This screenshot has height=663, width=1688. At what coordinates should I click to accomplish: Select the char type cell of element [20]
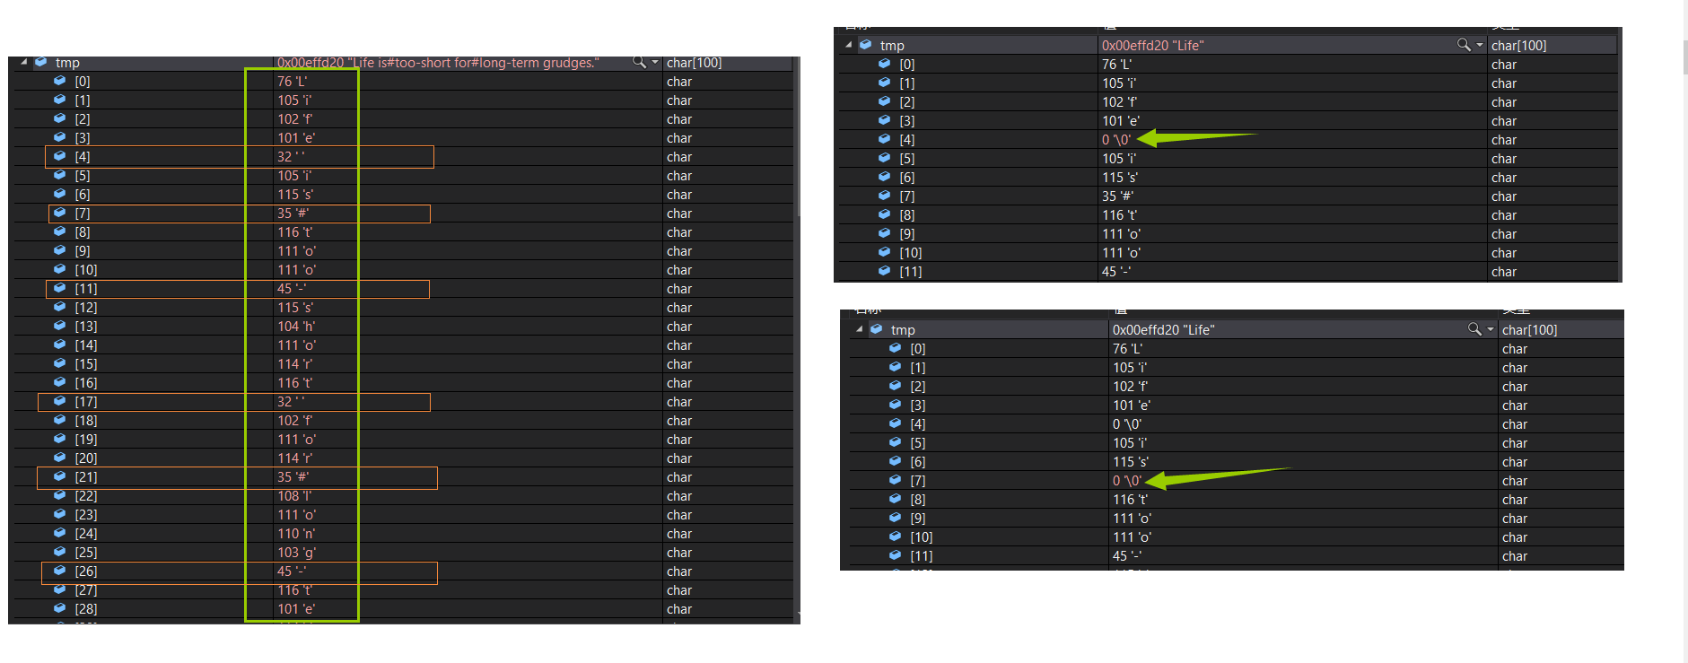click(679, 458)
